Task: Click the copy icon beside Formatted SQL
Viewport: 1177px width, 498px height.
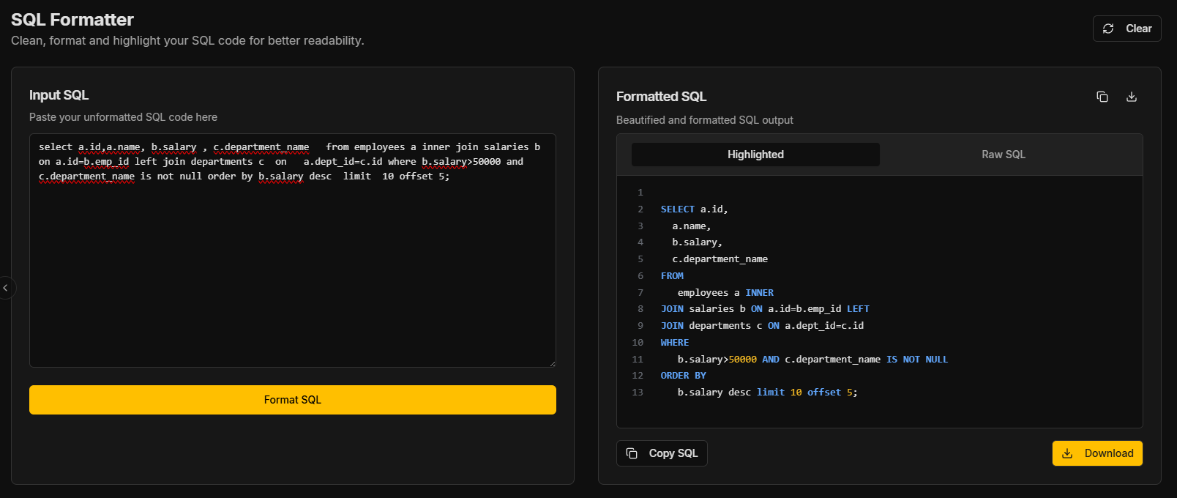Action: click(1102, 97)
